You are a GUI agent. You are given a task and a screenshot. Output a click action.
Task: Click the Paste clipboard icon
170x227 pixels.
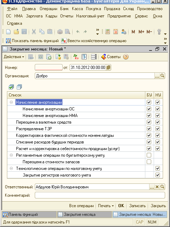point(50,32)
